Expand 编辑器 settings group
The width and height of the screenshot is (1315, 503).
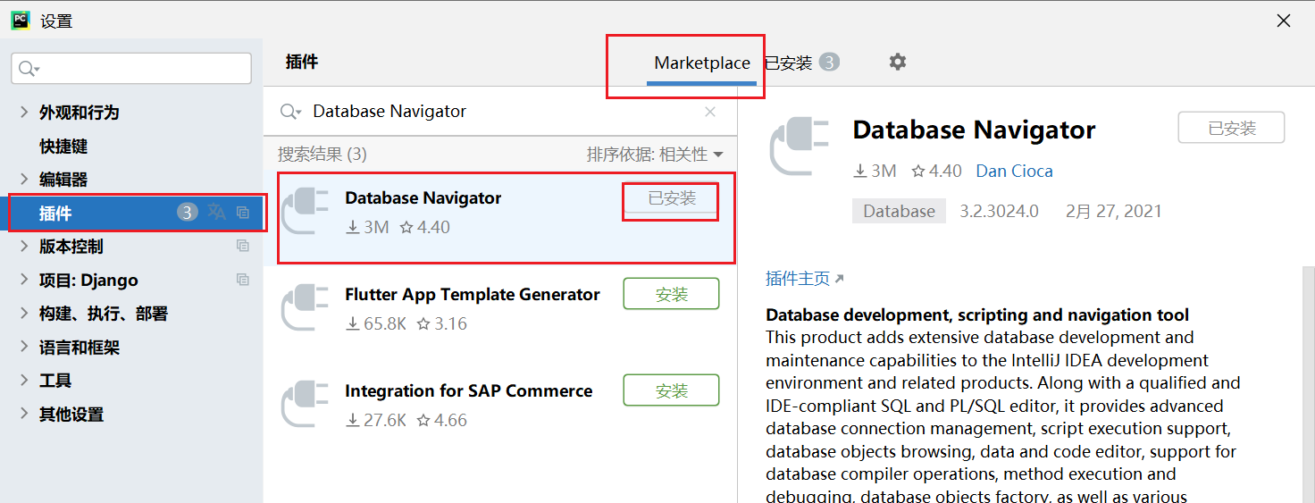(x=24, y=179)
